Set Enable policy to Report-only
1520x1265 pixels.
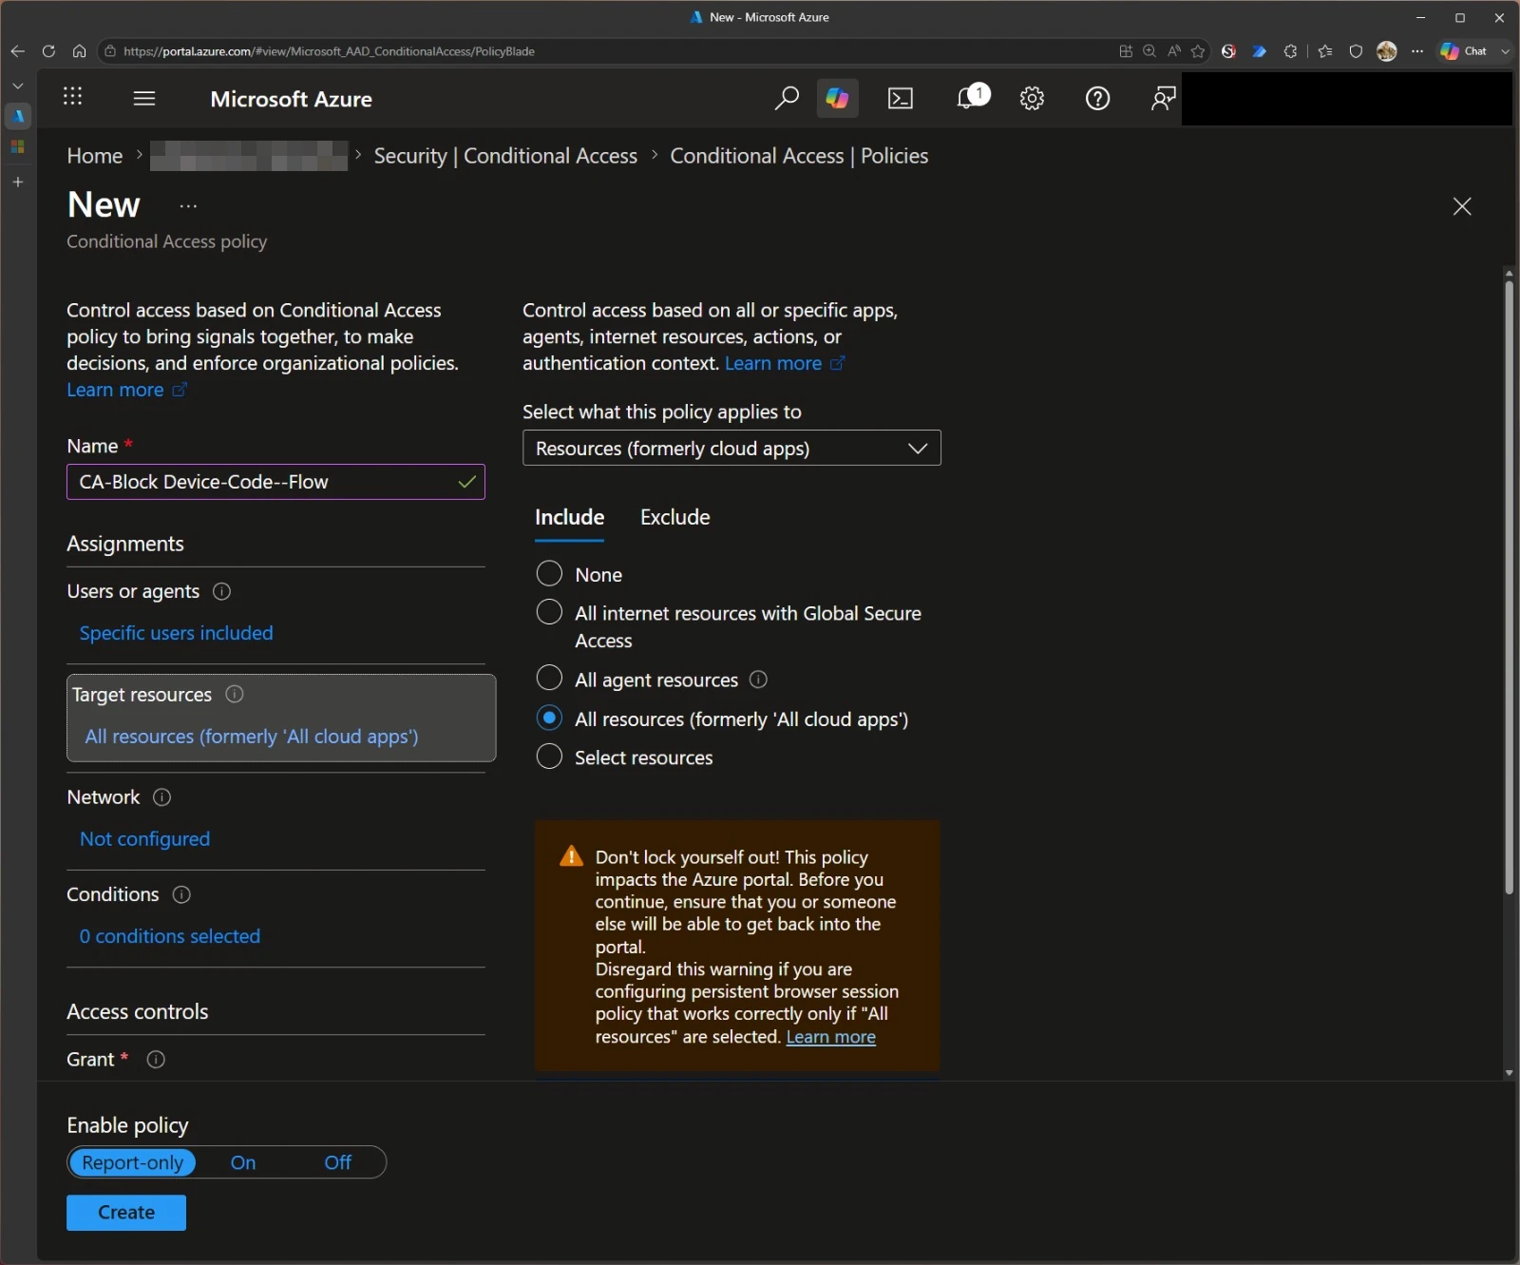tap(132, 1162)
